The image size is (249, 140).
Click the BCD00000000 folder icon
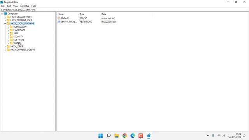click(x=11, y=27)
